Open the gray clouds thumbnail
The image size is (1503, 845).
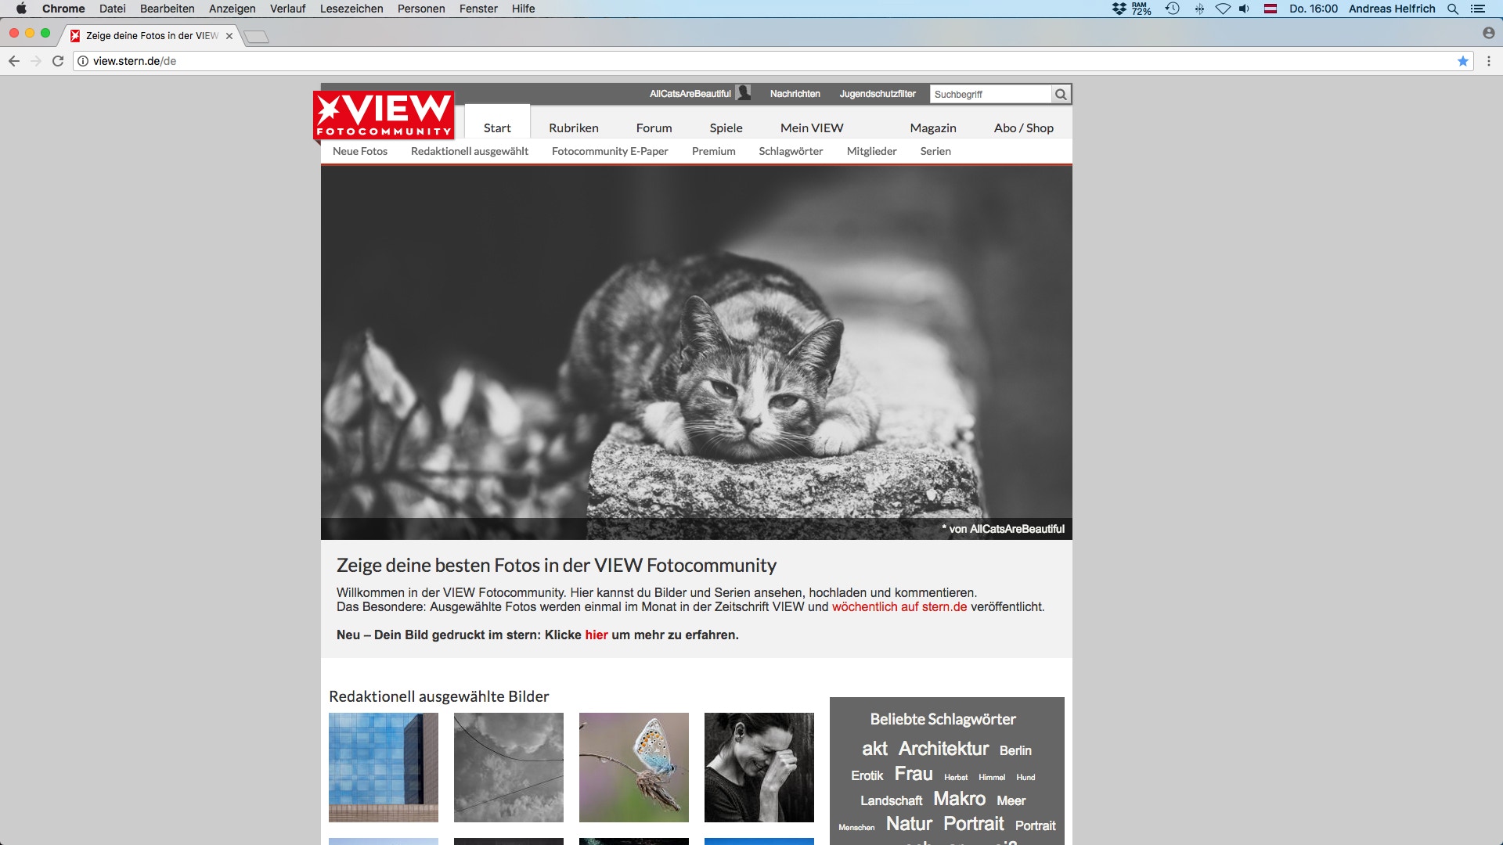(x=509, y=768)
